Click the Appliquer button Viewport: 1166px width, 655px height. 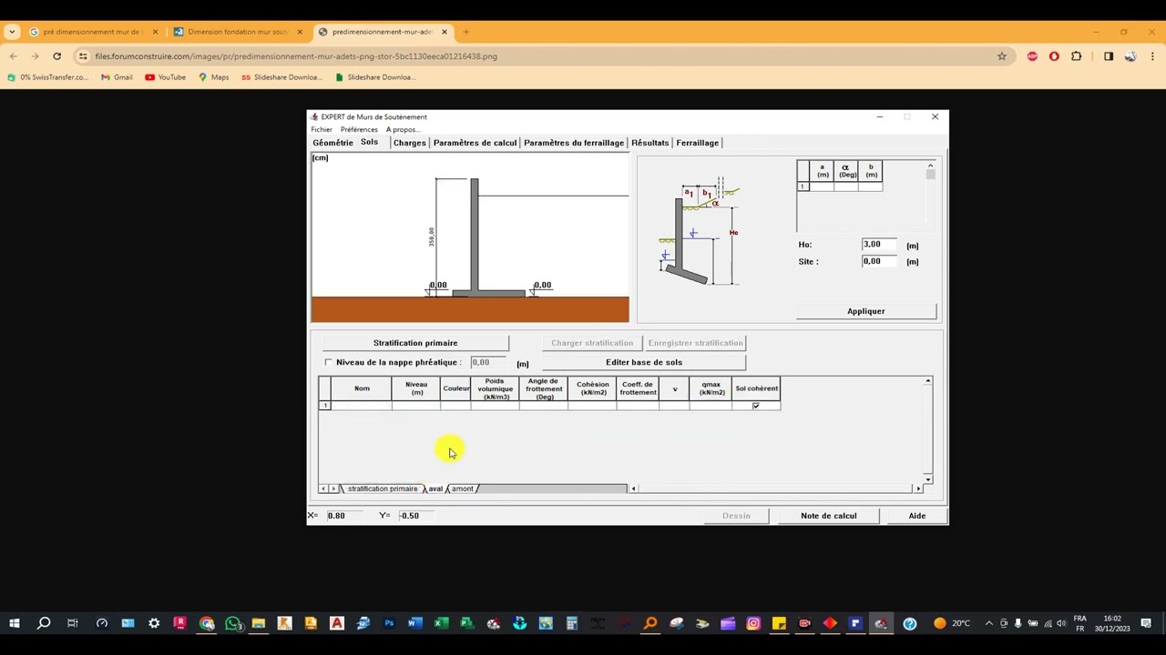866,311
